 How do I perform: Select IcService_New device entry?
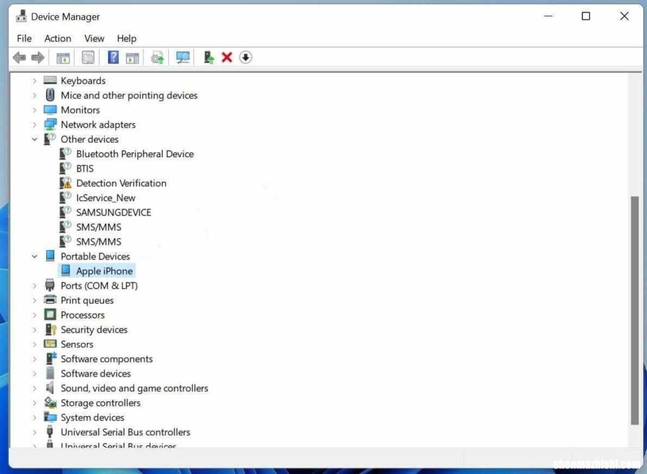106,198
